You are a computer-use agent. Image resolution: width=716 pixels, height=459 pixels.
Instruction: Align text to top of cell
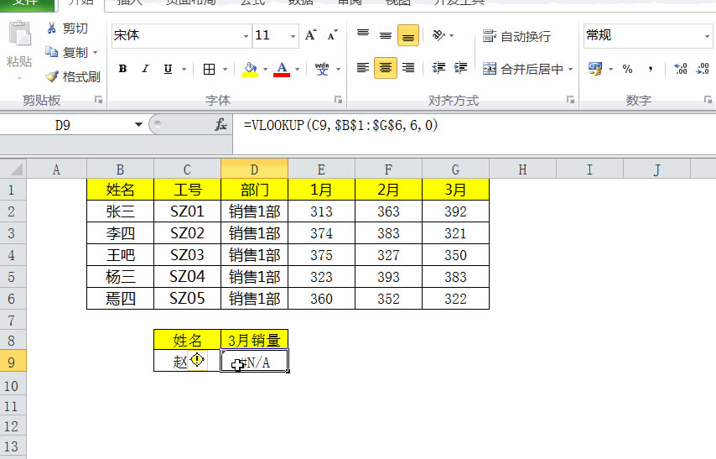[x=363, y=34]
